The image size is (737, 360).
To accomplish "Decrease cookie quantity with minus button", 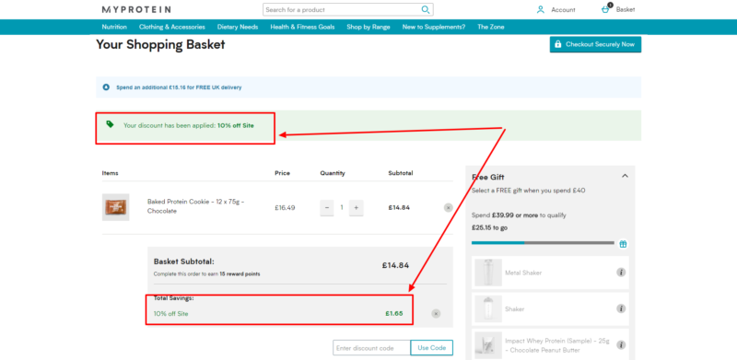I will coord(327,208).
